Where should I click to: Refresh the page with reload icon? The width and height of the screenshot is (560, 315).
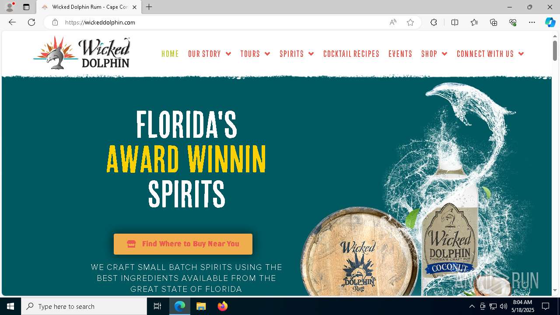pos(31,22)
